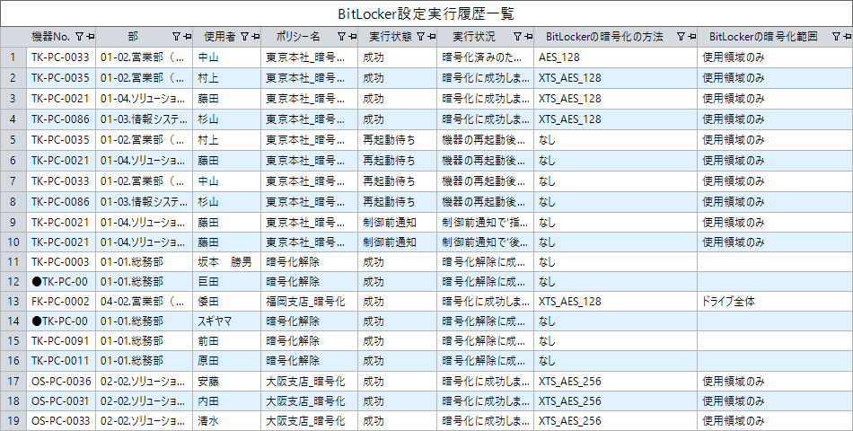The height and width of the screenshot is (431, 853).
Task: Open filter icon on BitLockerの暗号化の方法 column
Action: click(x=681, y=37)
